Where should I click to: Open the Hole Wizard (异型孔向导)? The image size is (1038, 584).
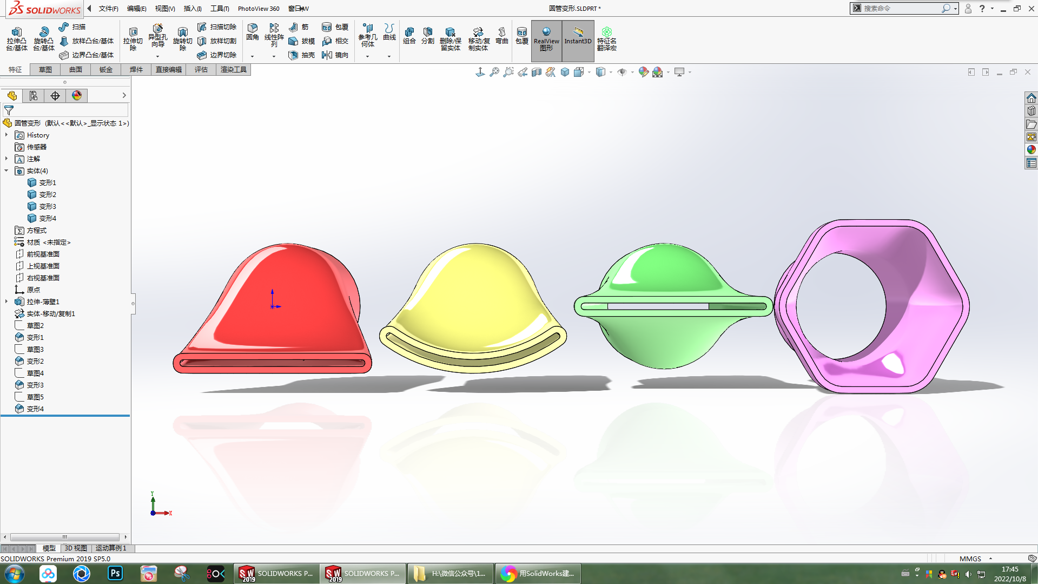pyautogui.click(x=157, y=36)
